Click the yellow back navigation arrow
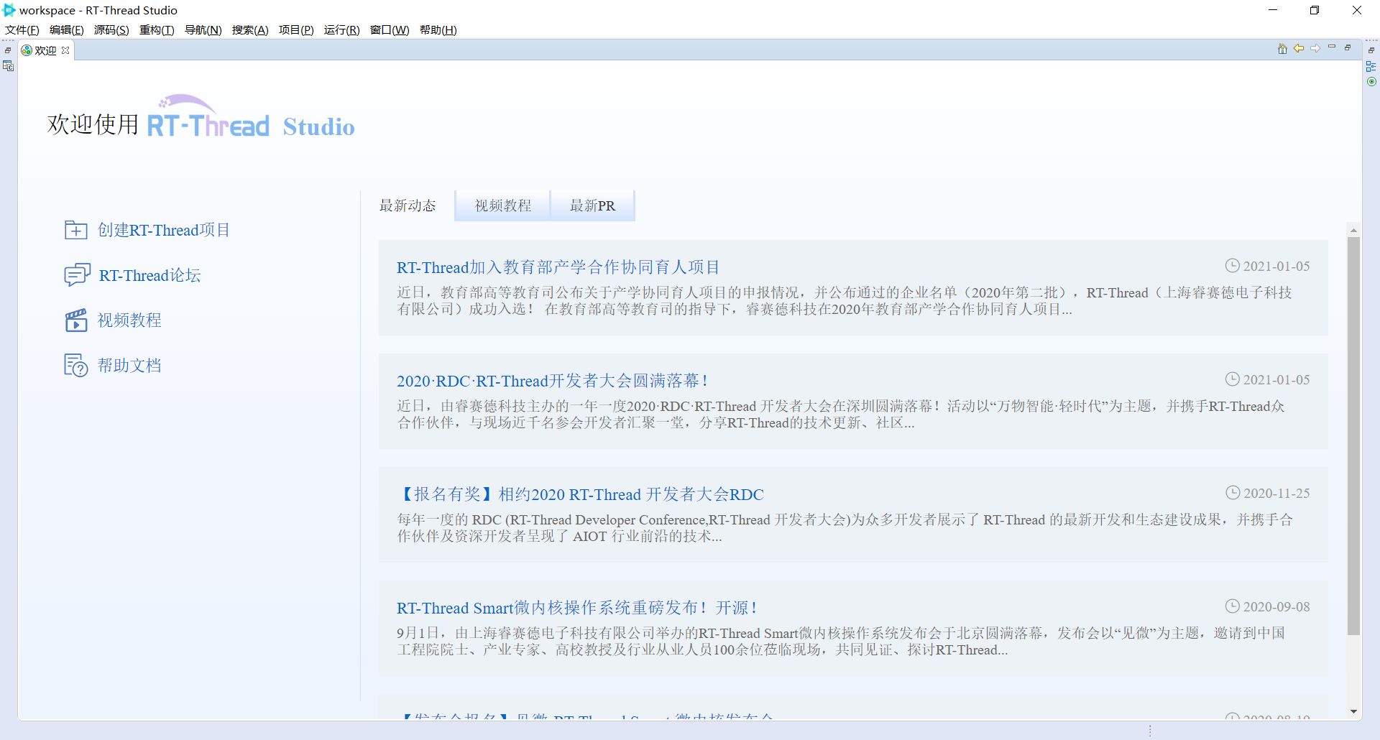The image size is (1380, 740). tap(1299, 49)
